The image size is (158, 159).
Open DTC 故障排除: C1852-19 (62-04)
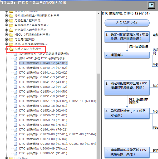click(x=43, y=110)
